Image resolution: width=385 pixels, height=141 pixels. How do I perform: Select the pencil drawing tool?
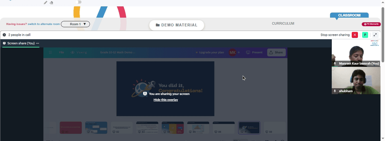(45, 2)
